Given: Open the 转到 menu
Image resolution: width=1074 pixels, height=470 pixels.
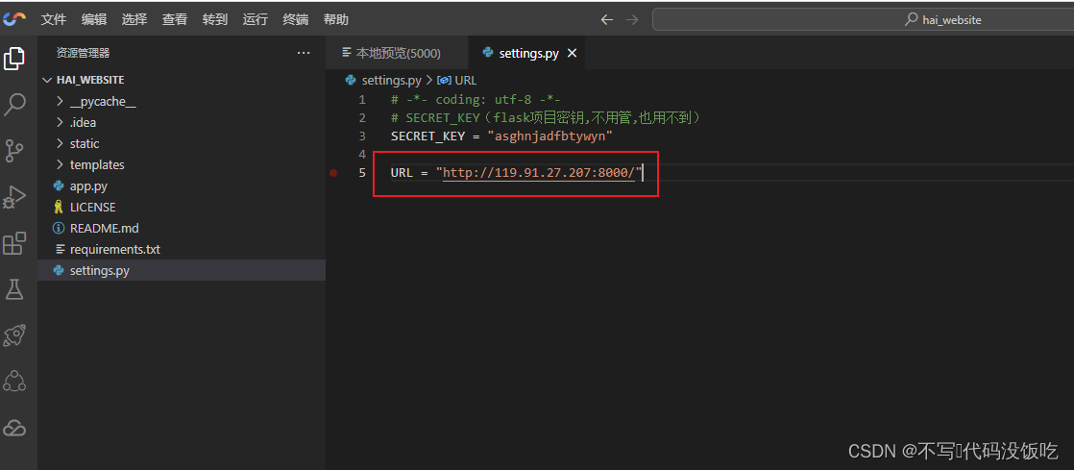Looking at the screenshot, I should (215, 20).
